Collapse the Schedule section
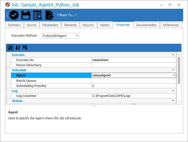 click(173, 70)
